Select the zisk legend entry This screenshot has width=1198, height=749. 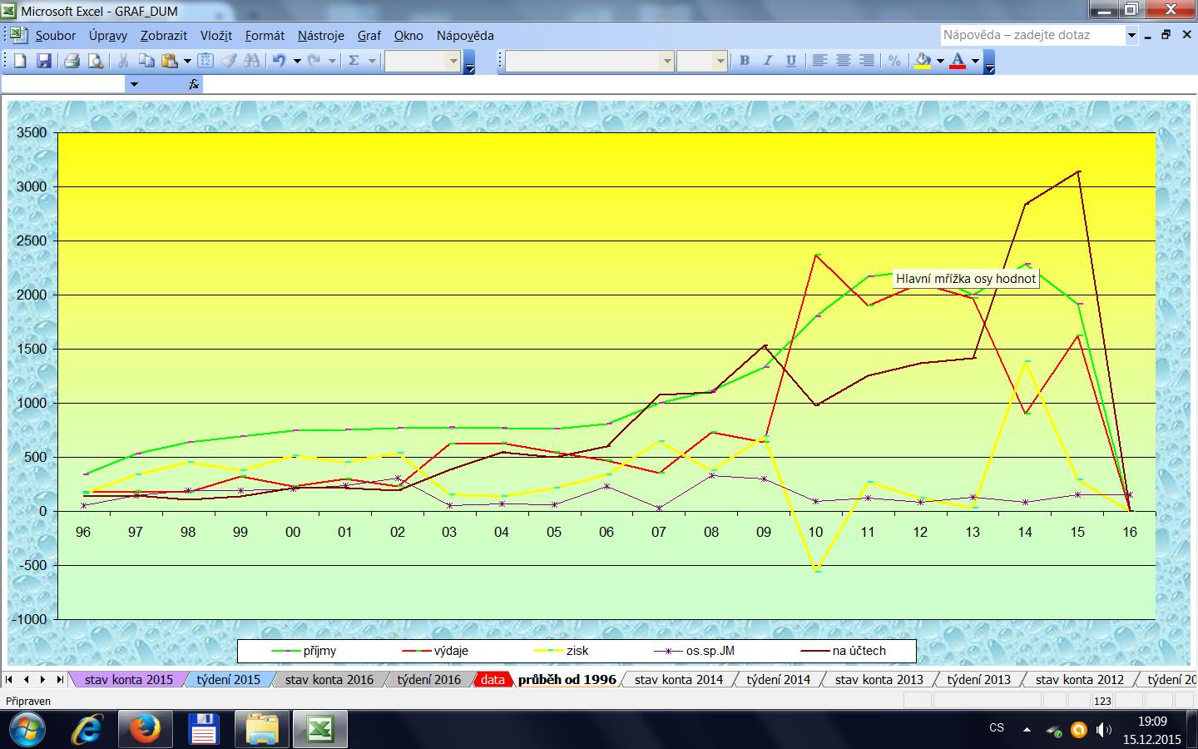pyautogui.click(x=562, y=651)
